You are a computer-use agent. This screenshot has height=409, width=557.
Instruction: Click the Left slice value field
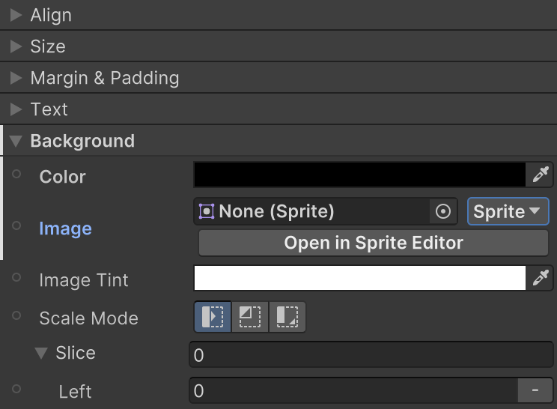(x=352, y=391)
